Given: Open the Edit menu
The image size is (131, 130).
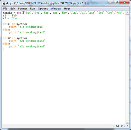Looking at the screenshot, I should 13,9.
